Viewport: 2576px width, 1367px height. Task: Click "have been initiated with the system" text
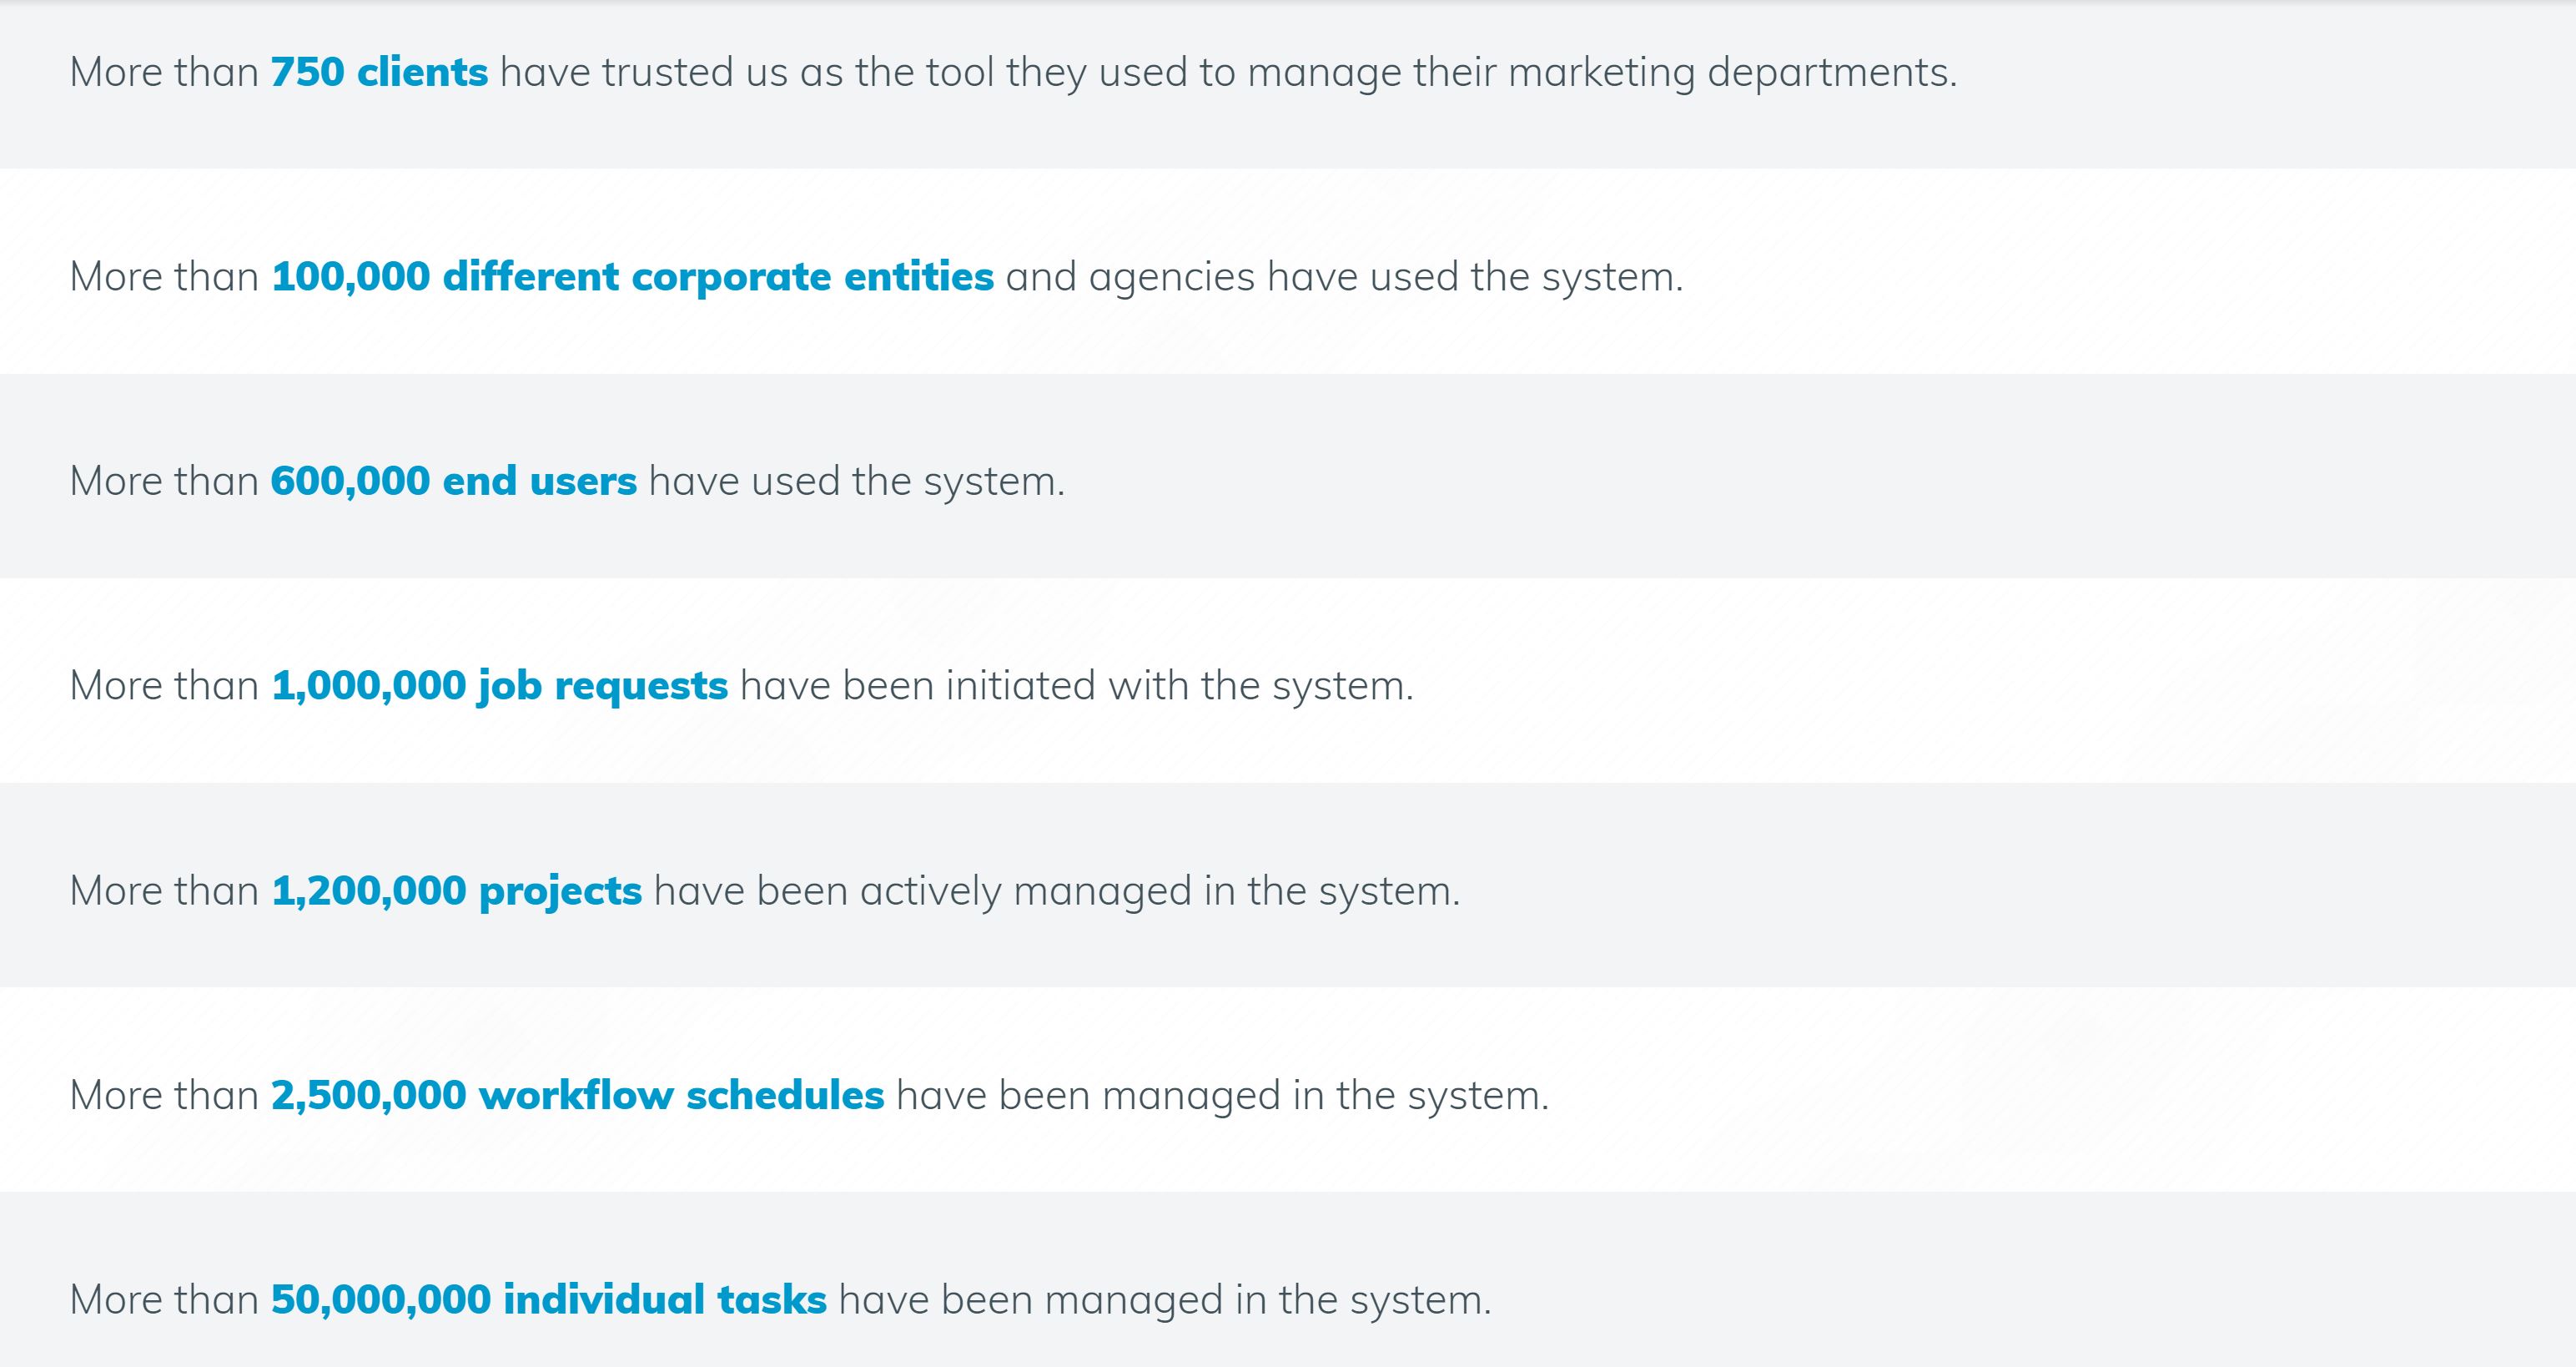pyautogui.click(x=1076, y=687)
